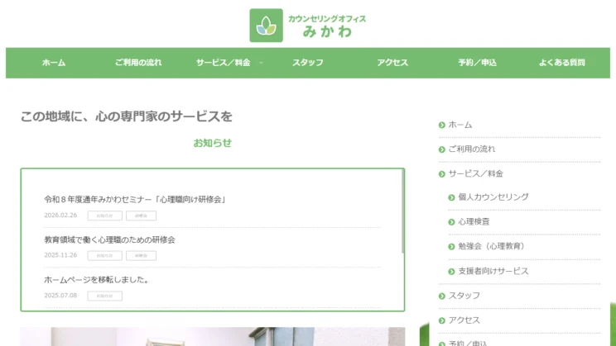This screenshot has height=346, width=616.
Task: Open スタッフ in the top navigation bar
Action: coord(308,63)
